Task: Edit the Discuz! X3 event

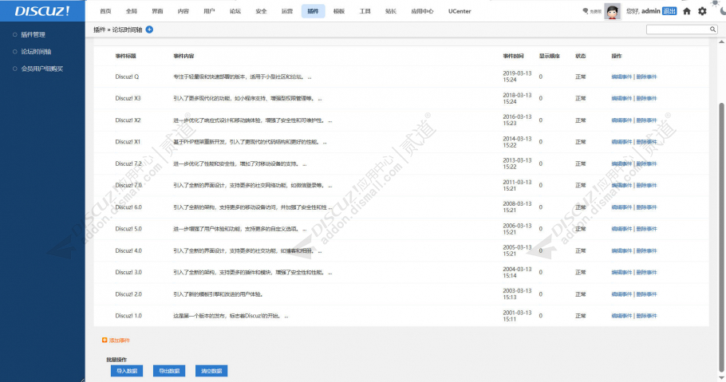Action: coord(621,99)
